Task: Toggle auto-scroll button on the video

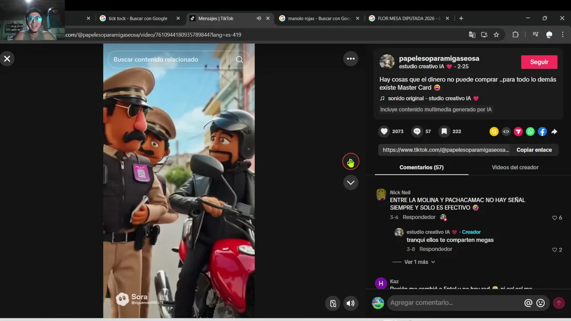Action: coord(333,303)
